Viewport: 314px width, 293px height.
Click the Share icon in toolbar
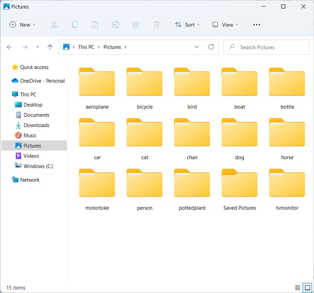pos(136,25)
